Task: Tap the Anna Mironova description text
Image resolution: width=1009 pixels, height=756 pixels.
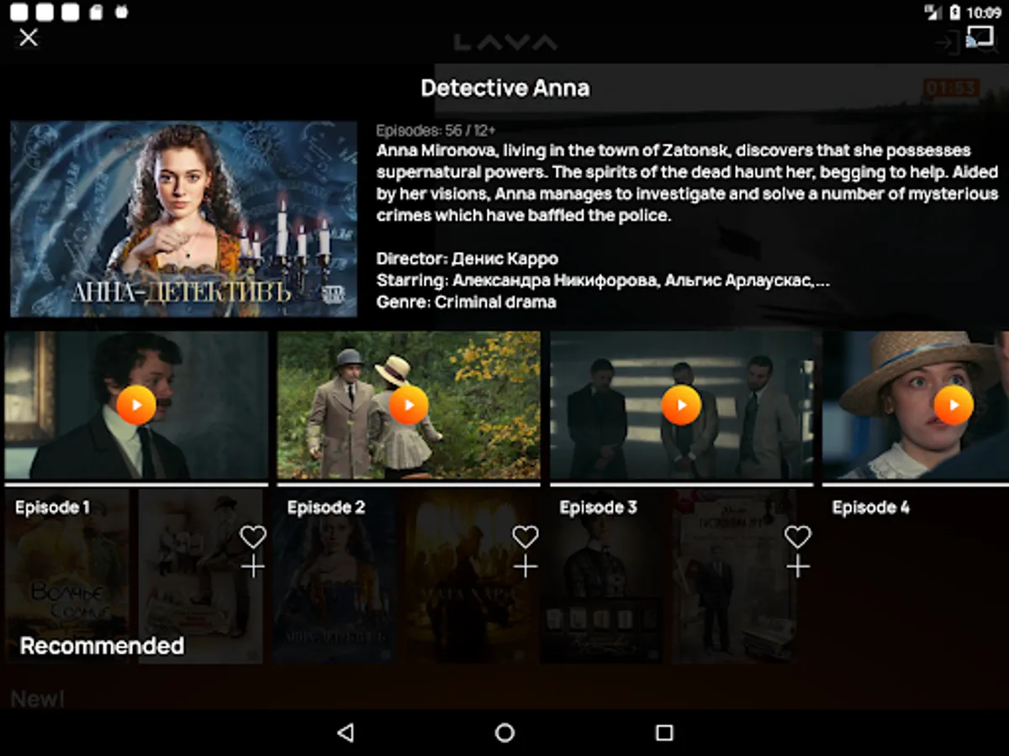Action: pos(687,182)
